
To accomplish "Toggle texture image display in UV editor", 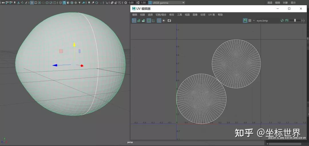I will (x=245, y=21).
